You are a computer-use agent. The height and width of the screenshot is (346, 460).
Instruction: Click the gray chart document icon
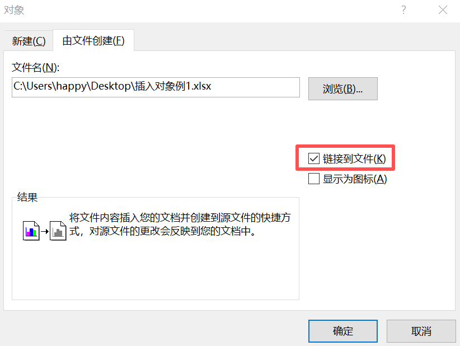point(58,231)
